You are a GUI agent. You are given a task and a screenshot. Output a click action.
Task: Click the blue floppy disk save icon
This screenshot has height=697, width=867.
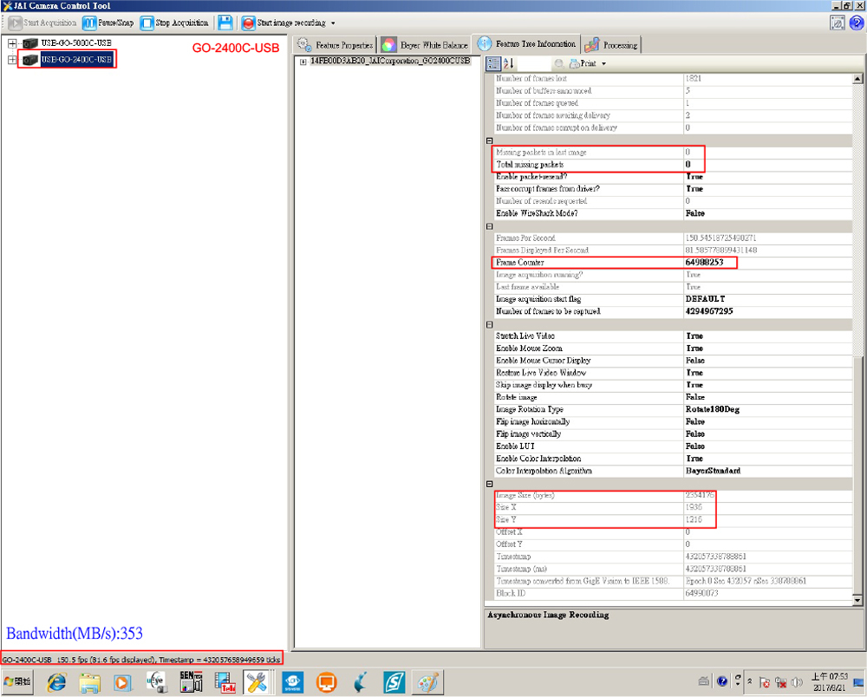(225, 23)
